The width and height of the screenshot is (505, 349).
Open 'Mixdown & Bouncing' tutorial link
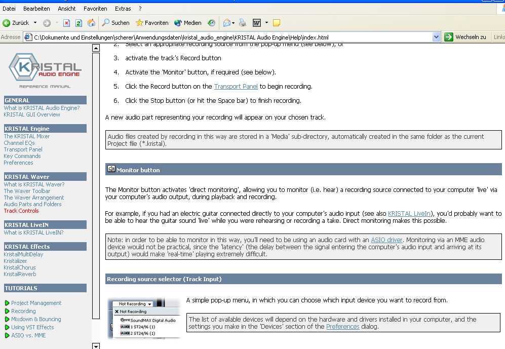[x=36, y=319]
